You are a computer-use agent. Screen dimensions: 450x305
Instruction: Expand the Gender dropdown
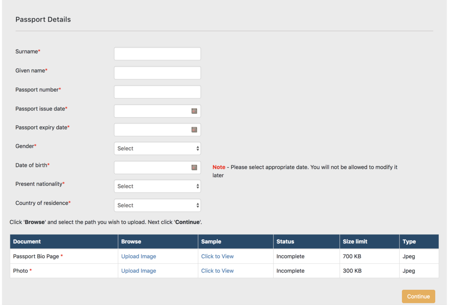157,149
